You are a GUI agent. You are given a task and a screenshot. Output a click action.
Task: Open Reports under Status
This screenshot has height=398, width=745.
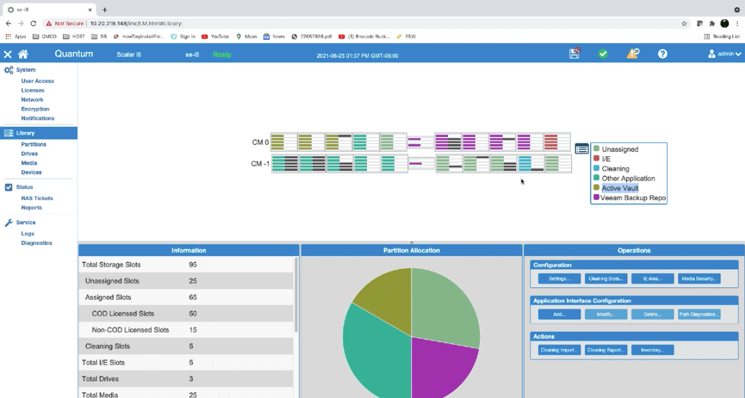click(x=31, y=208)
